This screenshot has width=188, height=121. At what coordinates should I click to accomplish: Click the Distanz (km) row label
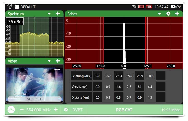pyautogui.click(x=81, y=97)
